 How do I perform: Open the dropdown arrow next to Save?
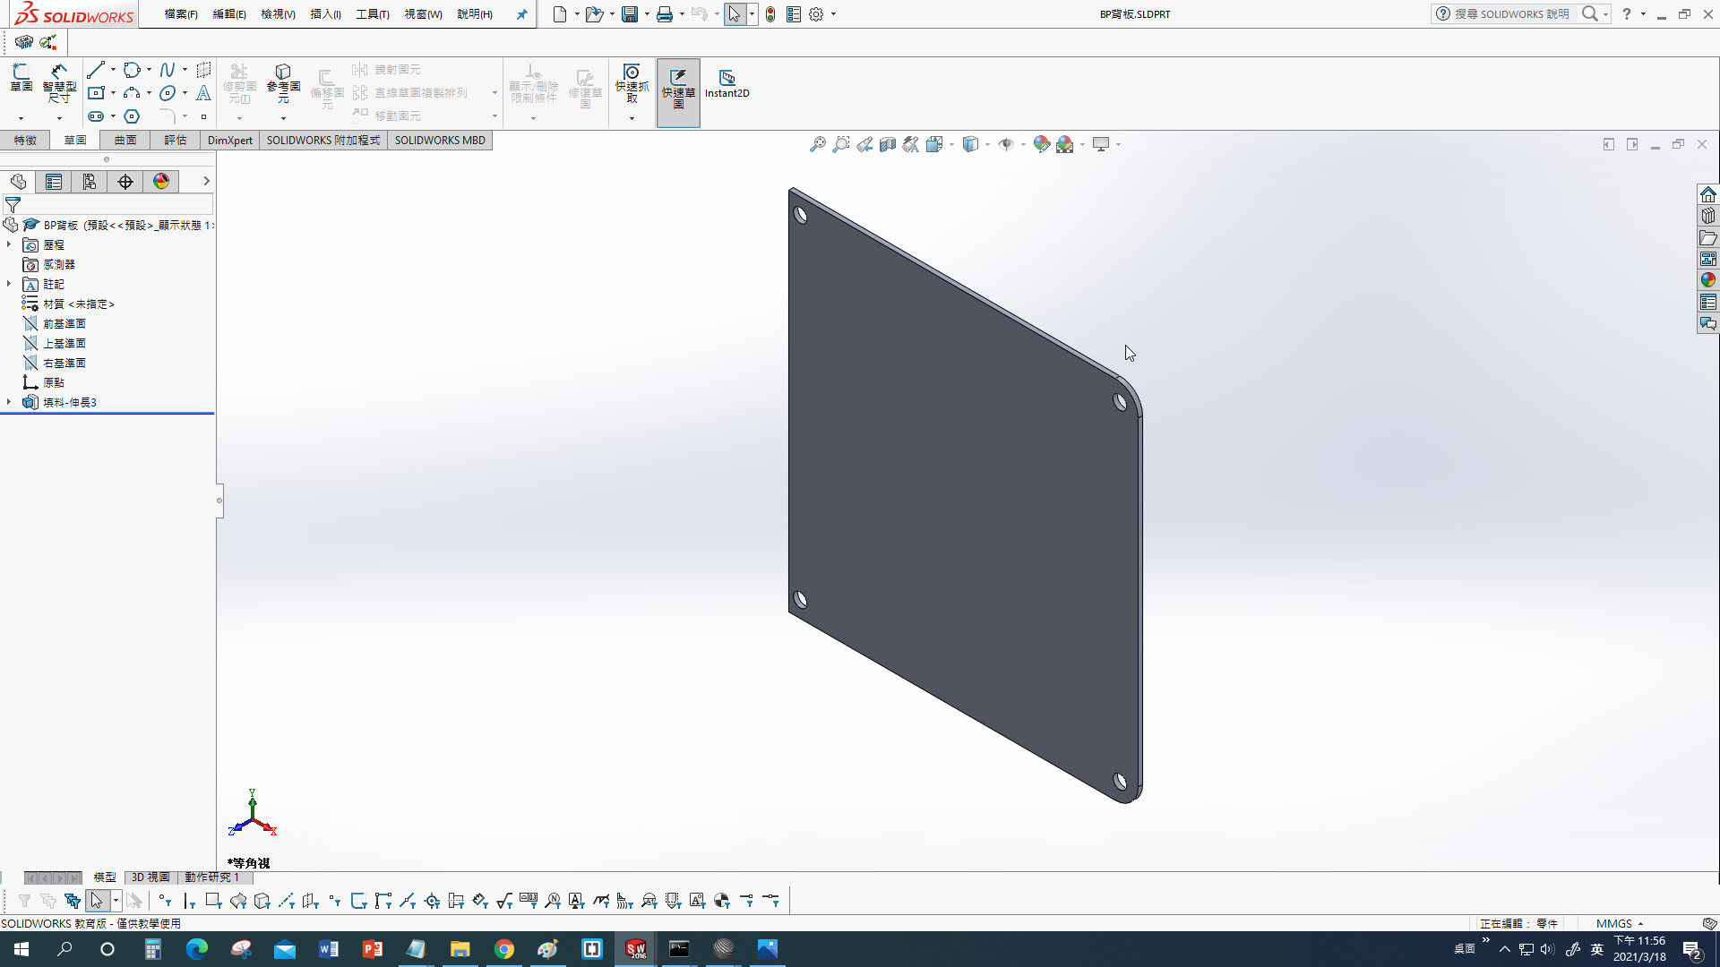pos(647,14)
